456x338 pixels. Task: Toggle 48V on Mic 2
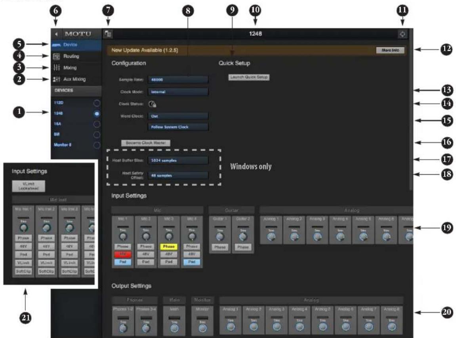tap(146, 254)
